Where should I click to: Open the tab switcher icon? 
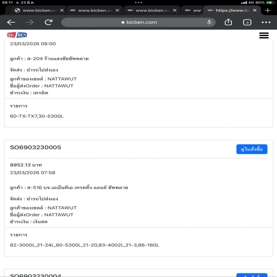247,22
